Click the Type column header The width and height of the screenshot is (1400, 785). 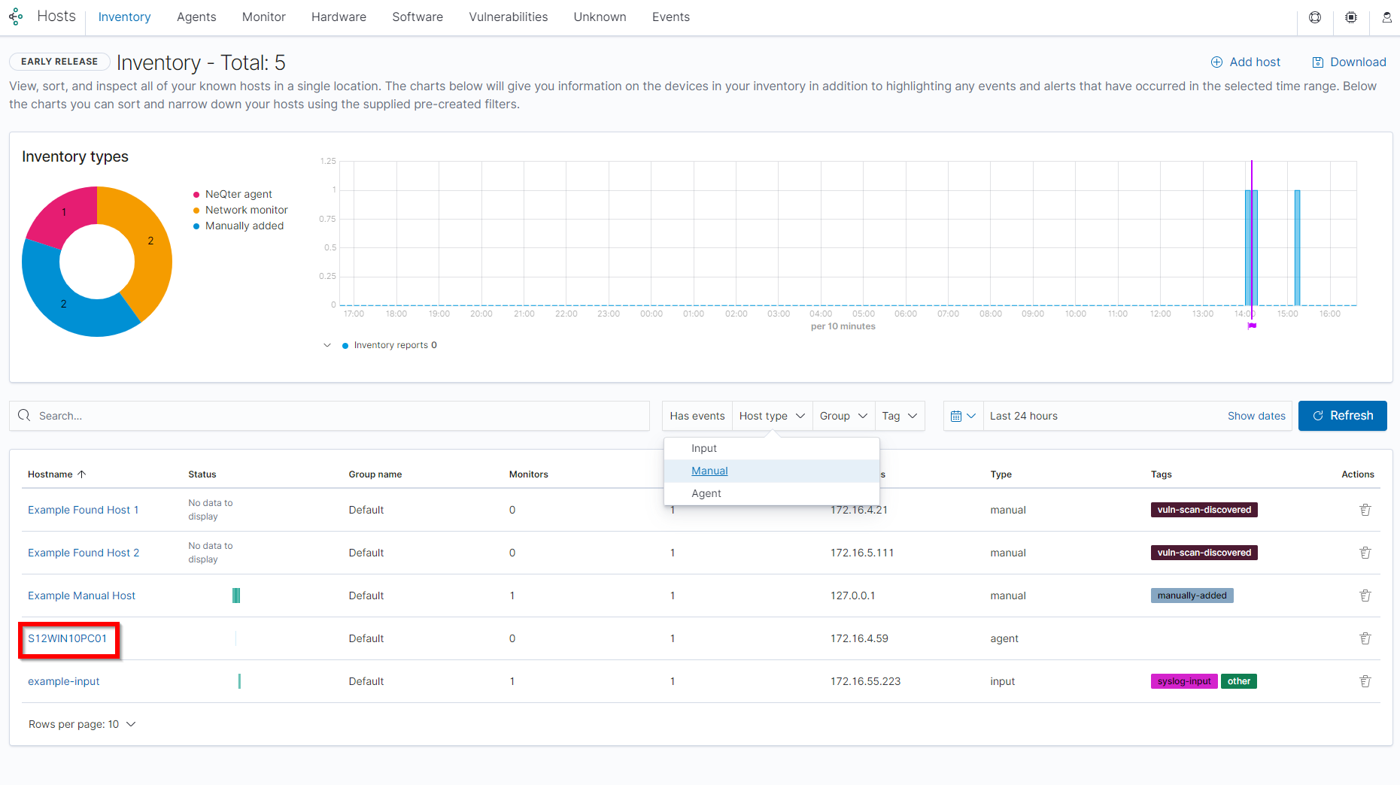pyautogui.click(x=1001, y=474)
